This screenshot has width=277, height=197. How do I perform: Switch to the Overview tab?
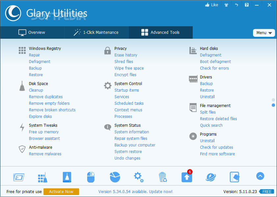pos(32,33)
